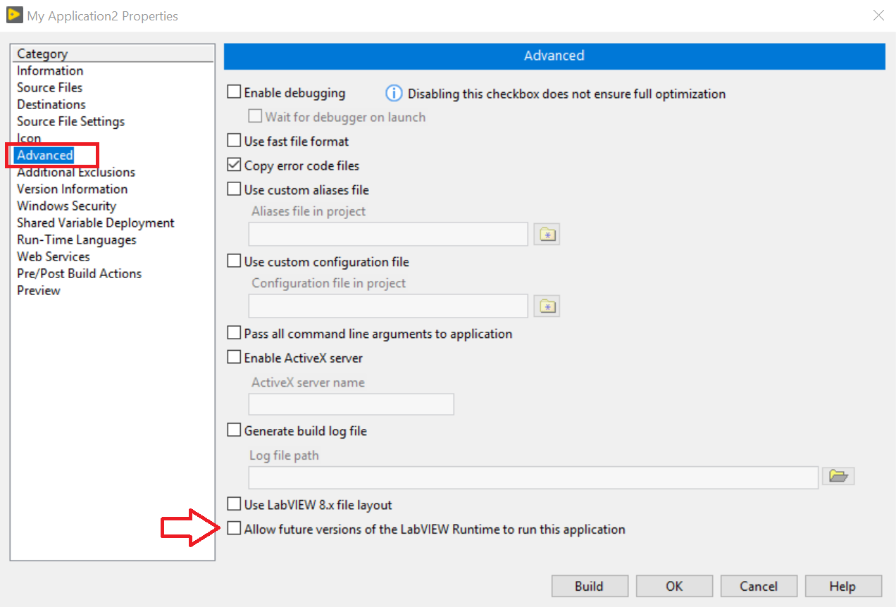Enable Use custom configuration file
The height and width of the screenshot is (607, 896).
234,261
